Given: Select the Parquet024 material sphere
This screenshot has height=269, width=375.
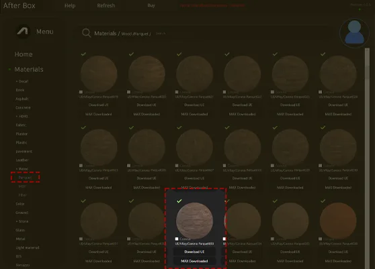Looking at the screenshot, I should [x=338, y=74].
